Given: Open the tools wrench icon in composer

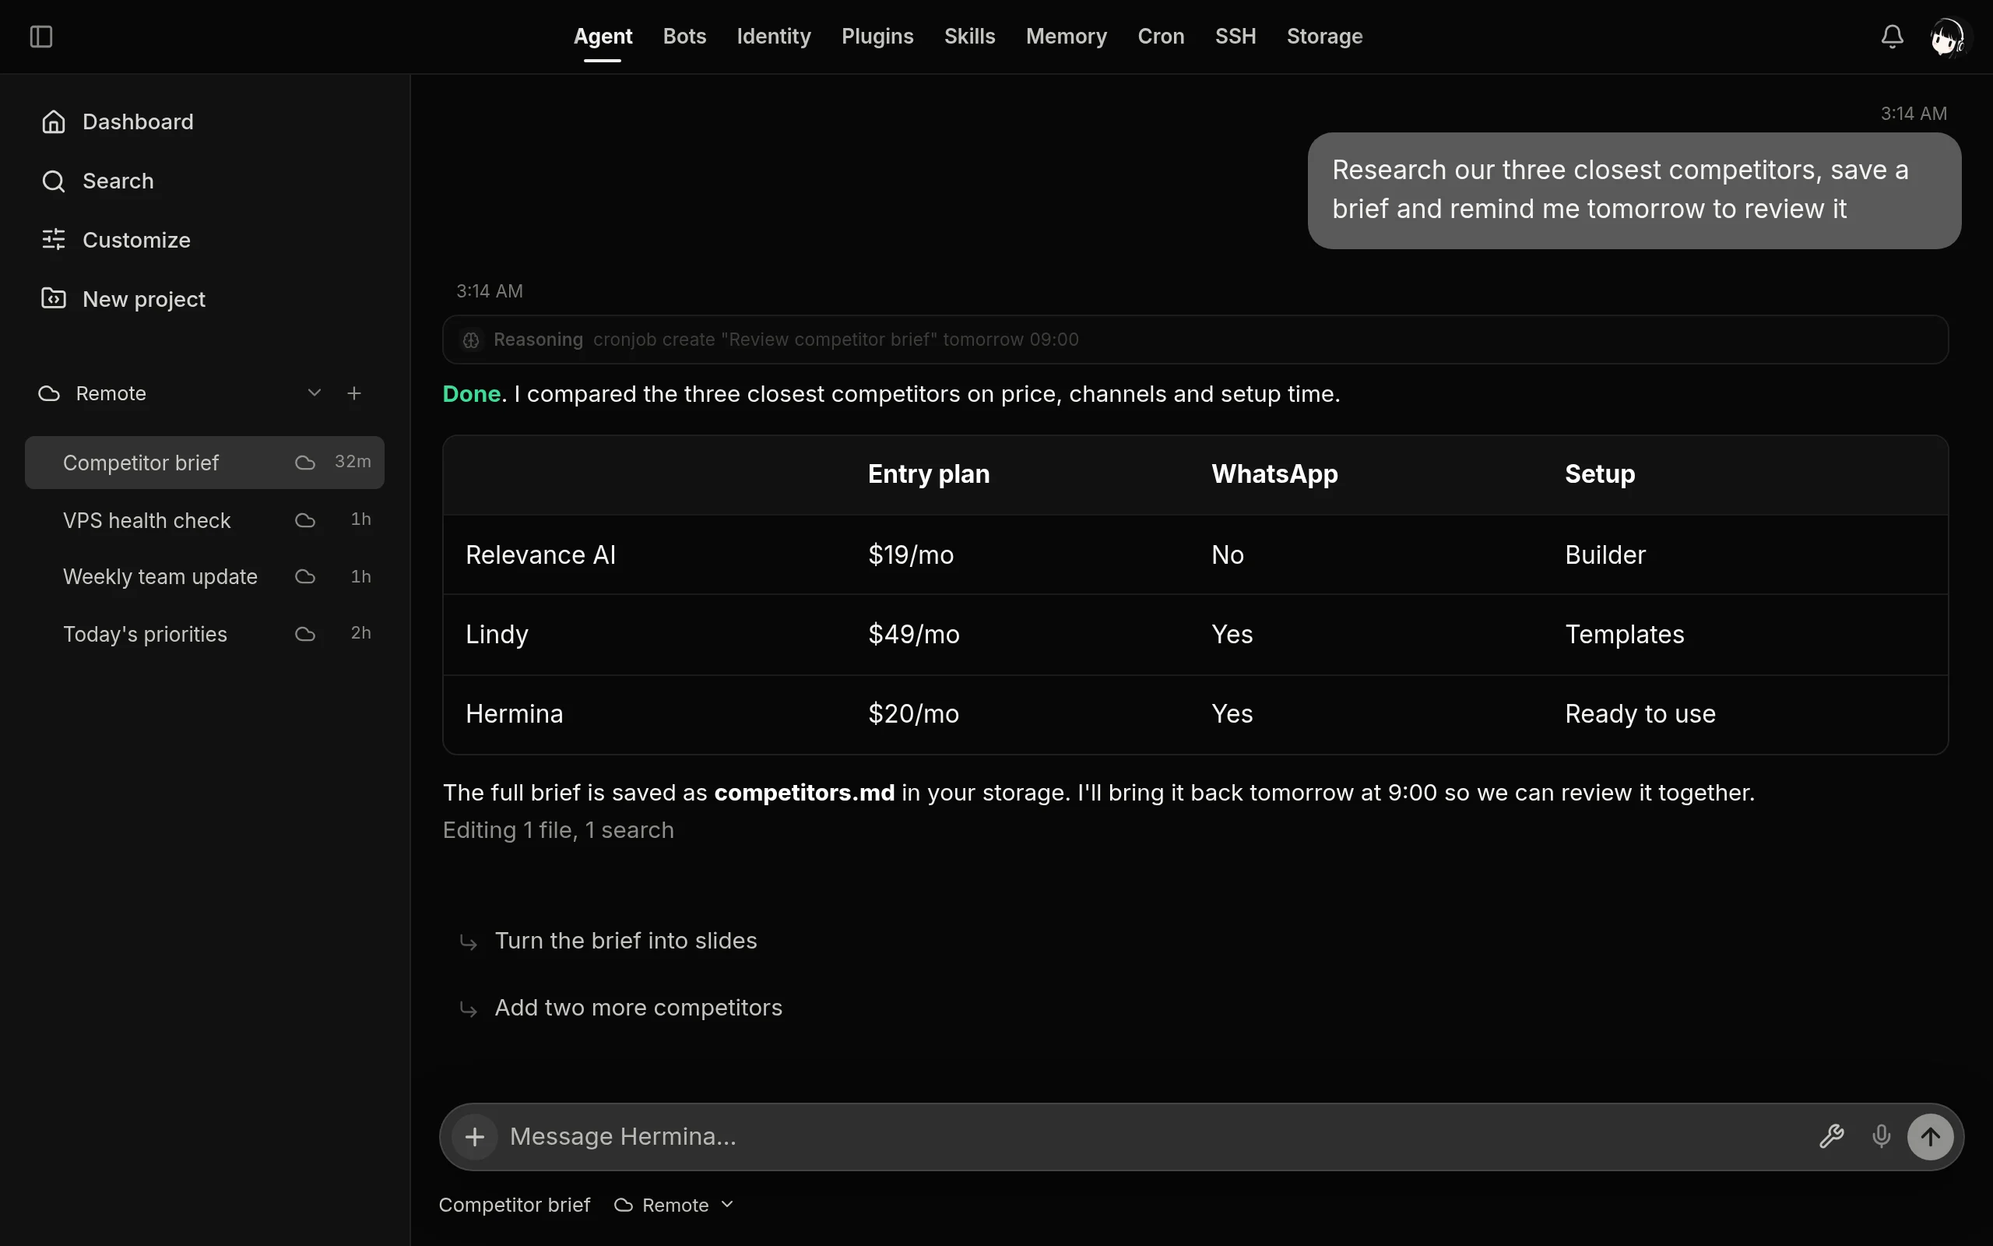Looking at the screenshot, I should pyautogui.click(x=1831, y=1137).
